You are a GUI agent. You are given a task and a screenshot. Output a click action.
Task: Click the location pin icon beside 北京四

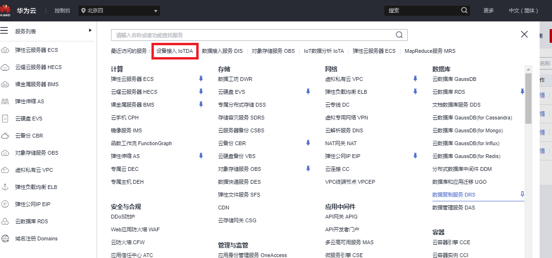point(83,11)
